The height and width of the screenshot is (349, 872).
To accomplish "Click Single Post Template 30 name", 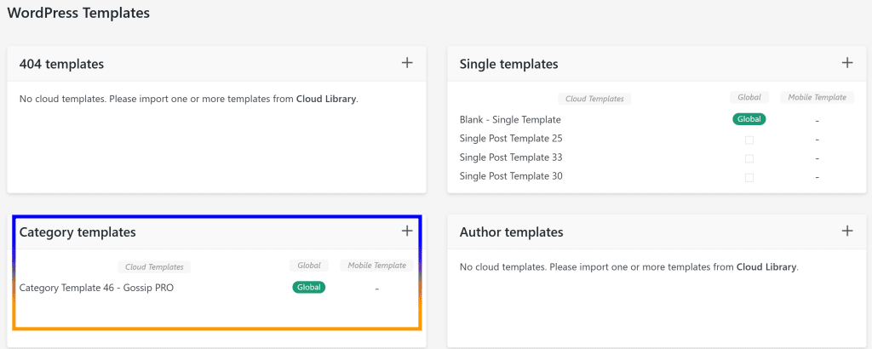I will 511,176.
